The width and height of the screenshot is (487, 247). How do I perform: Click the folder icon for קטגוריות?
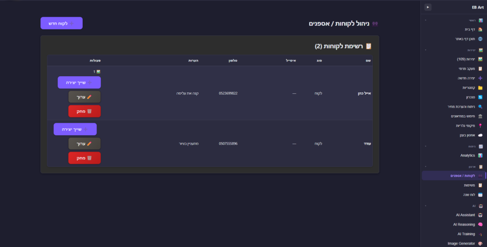(480, 88)
